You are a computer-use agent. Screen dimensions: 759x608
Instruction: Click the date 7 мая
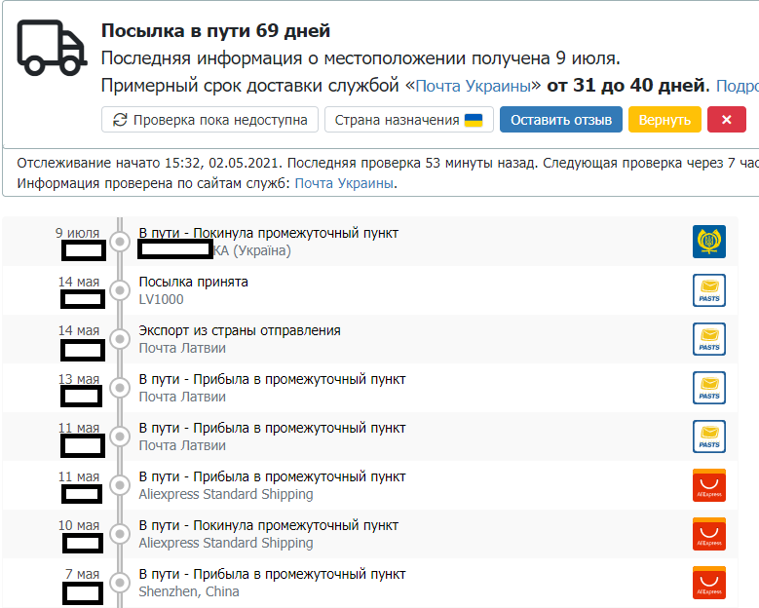pyautogui.click(x=82, y=574)
